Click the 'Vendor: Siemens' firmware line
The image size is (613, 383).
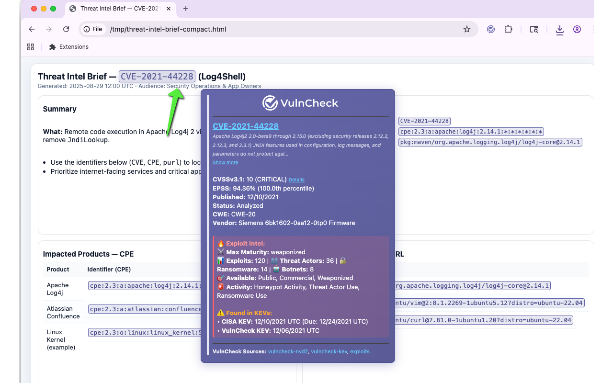tap(284, 223)
